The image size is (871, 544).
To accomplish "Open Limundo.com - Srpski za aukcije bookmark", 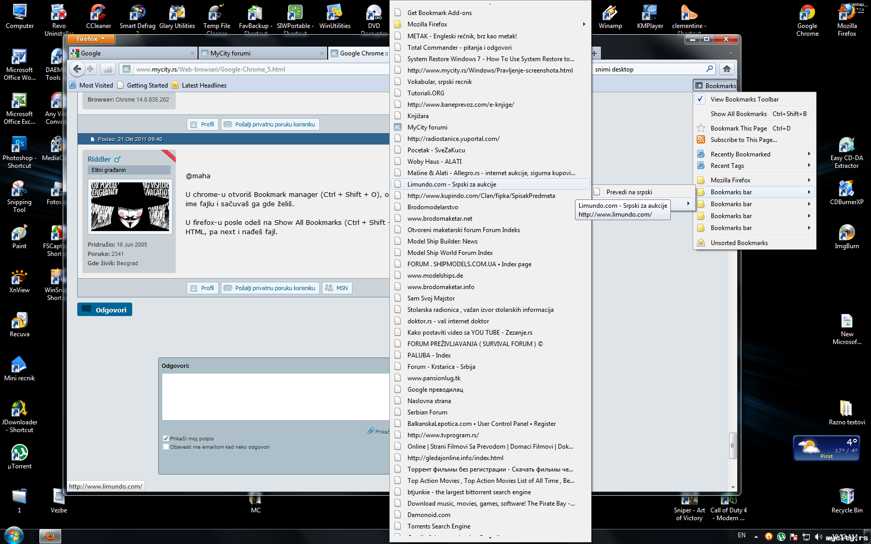I will point(490,184).
